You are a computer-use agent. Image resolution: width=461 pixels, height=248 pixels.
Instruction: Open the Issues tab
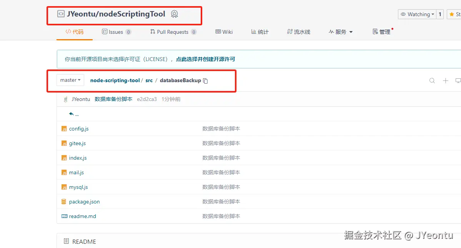click(116, 32)
